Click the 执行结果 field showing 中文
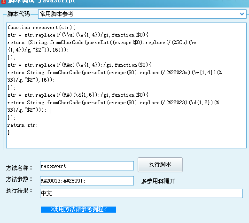This screenshot has width=249, height=223. tap(141, 193)
